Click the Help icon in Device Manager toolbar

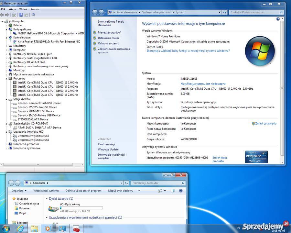click(x=21, y=15)
